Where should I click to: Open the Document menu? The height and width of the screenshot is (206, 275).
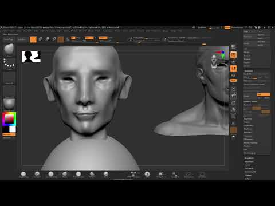tap(27, 31)
